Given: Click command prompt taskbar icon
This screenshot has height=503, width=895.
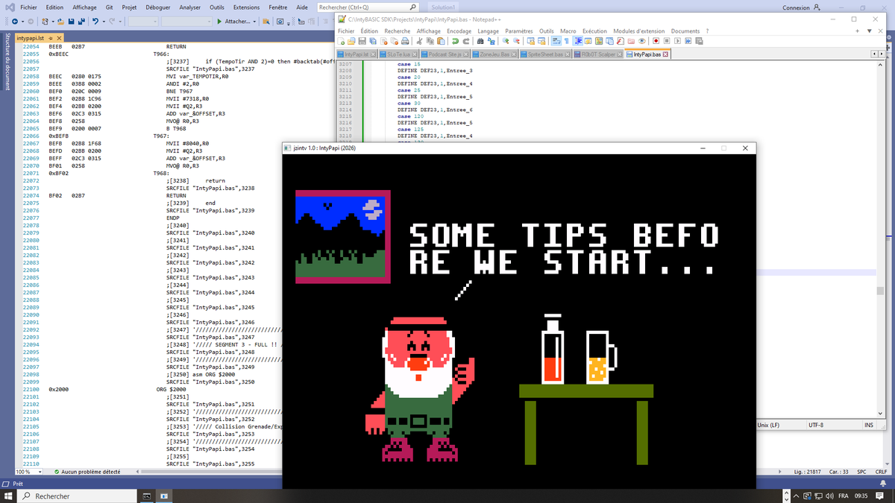Looking at the screenshot, I should (147, 496).
